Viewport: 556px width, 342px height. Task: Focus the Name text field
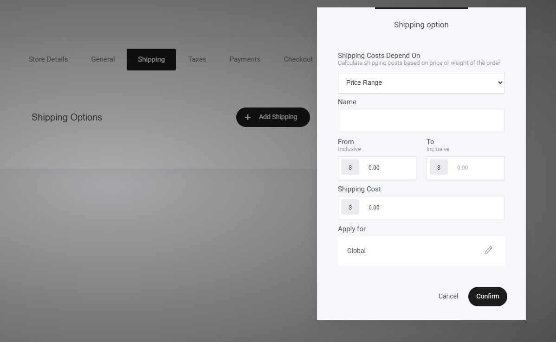[421, 120]
